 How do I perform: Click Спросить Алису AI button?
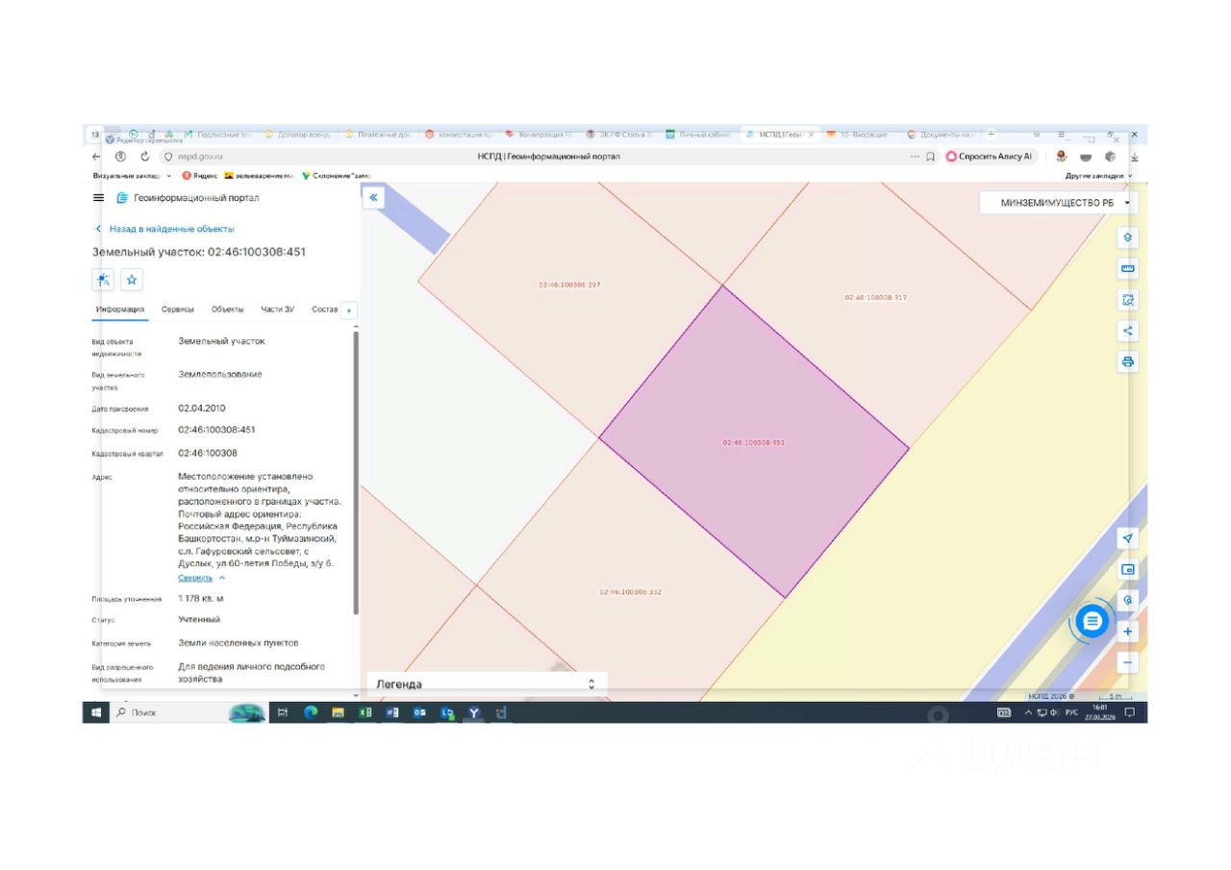coord(990,157)
